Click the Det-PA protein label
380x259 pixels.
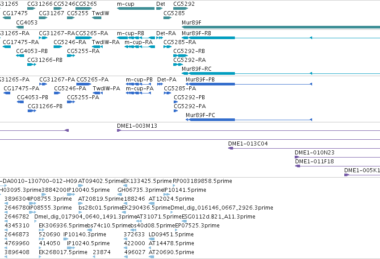(x=167, y=80)
